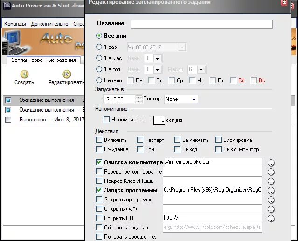
Task: Check the Резервное копирование checkbox
Action: pos(99,171)
